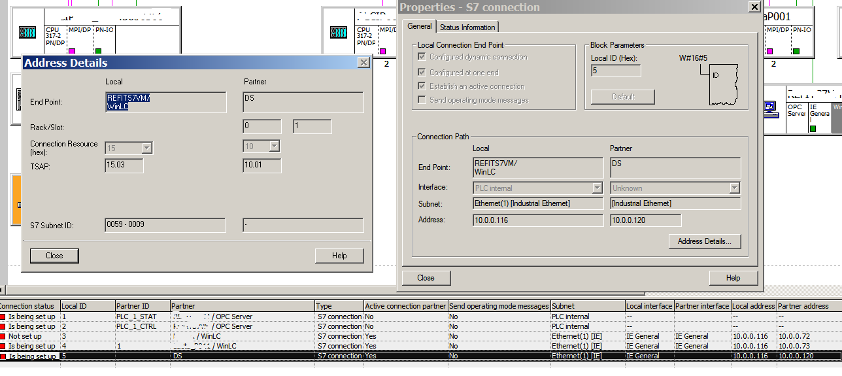Expand the PLC internal interface dropdown
This screenshot has height=376, width=842.
point(596,188)
